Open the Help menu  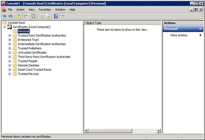[x=72, y=10]
